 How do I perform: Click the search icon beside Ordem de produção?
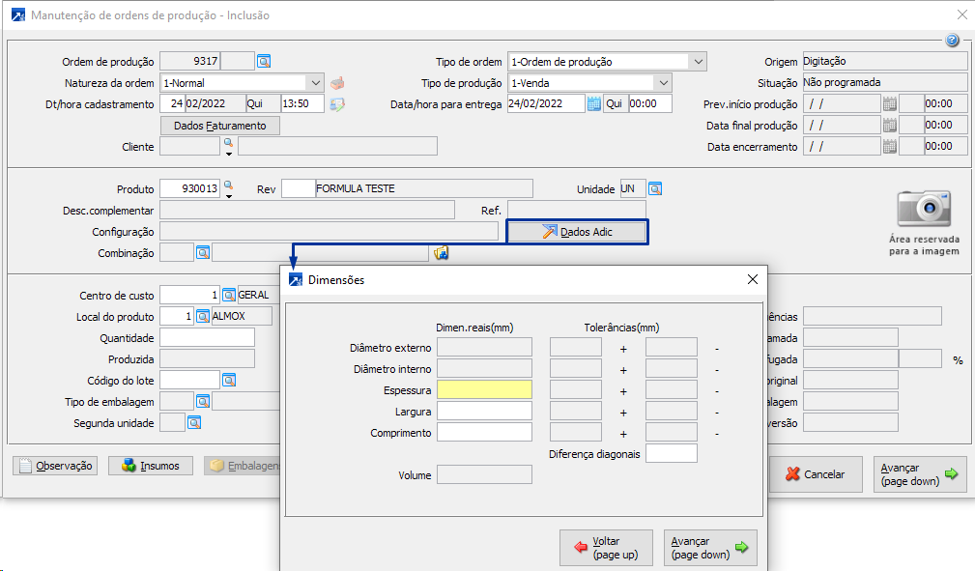coord(264,62)
